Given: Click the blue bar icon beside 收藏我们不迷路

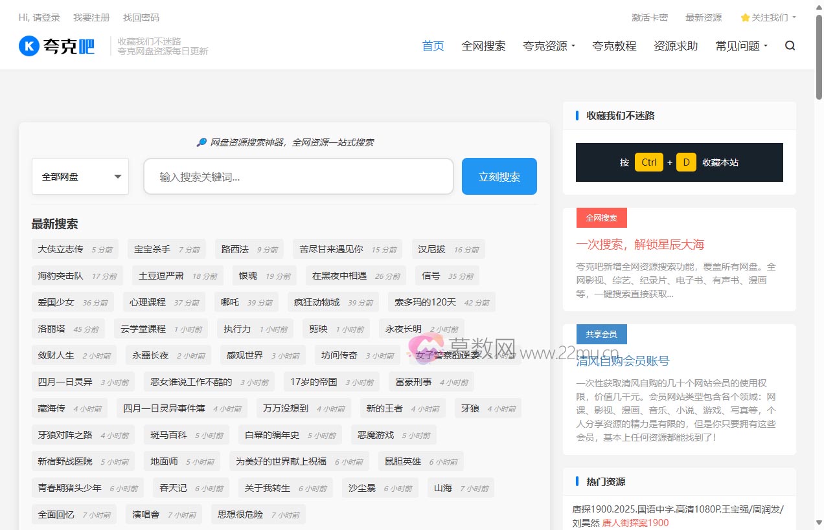Looking at the screenshot, I should [577, 115].
